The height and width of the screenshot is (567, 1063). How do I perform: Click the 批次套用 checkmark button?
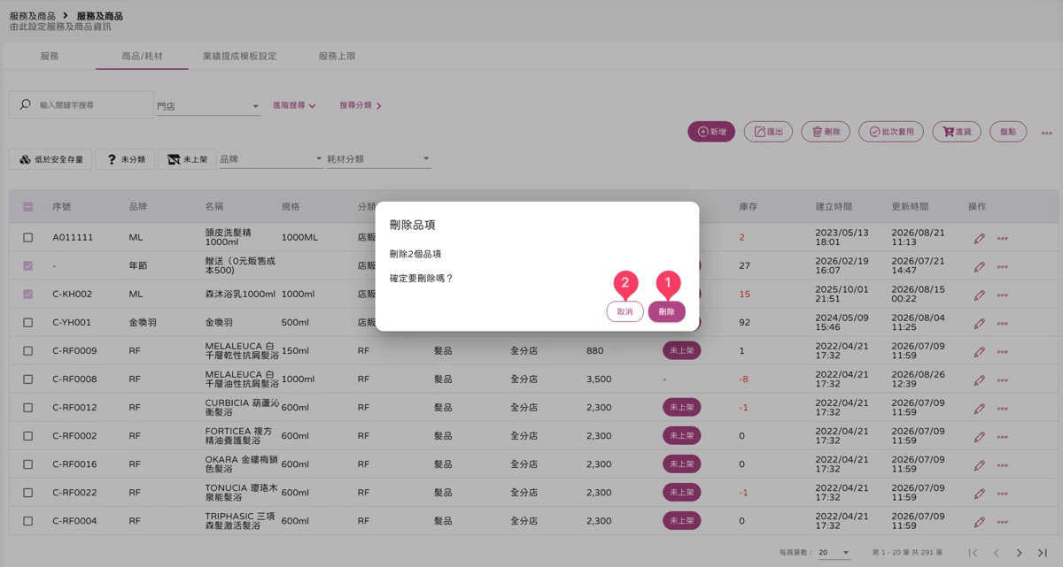(x=891, y=132)
